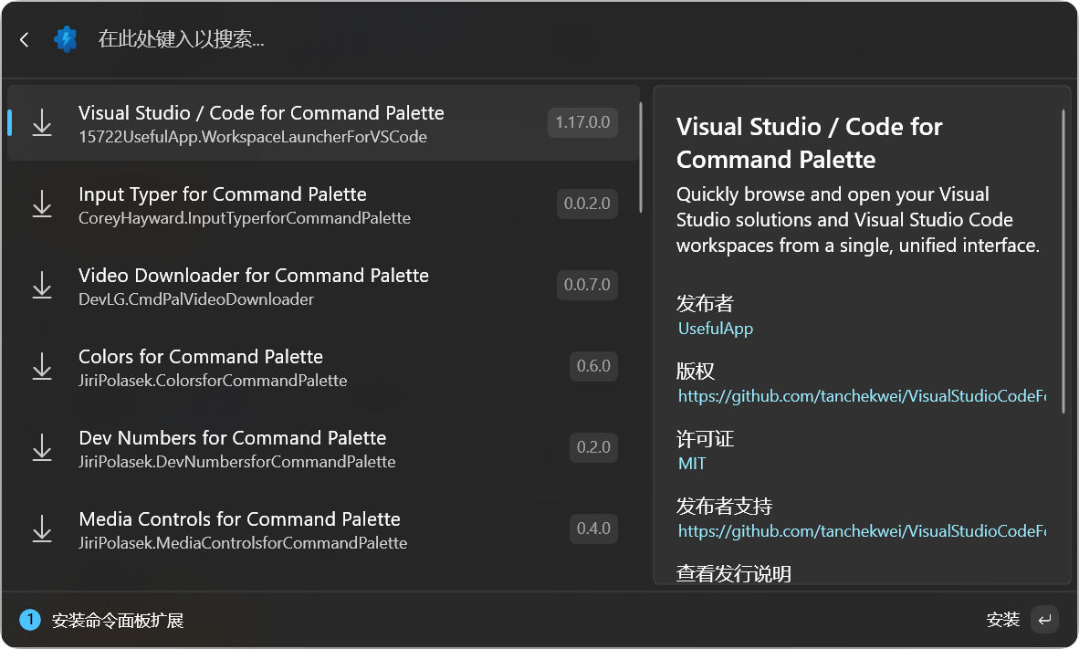This screenshot has height=649, width=1079.
Task: Click the back arrow icon
Action: 25,39
